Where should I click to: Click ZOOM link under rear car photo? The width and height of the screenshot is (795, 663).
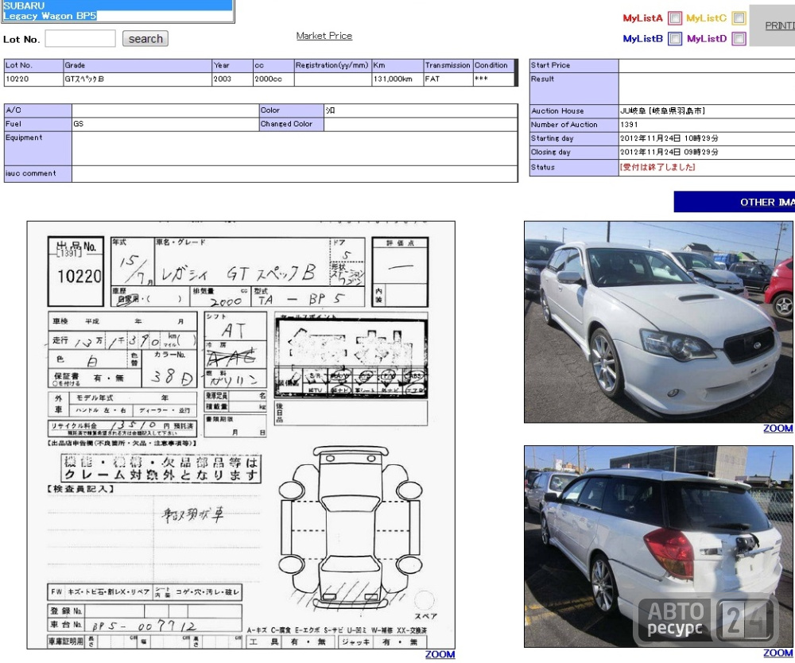point(778,653)
